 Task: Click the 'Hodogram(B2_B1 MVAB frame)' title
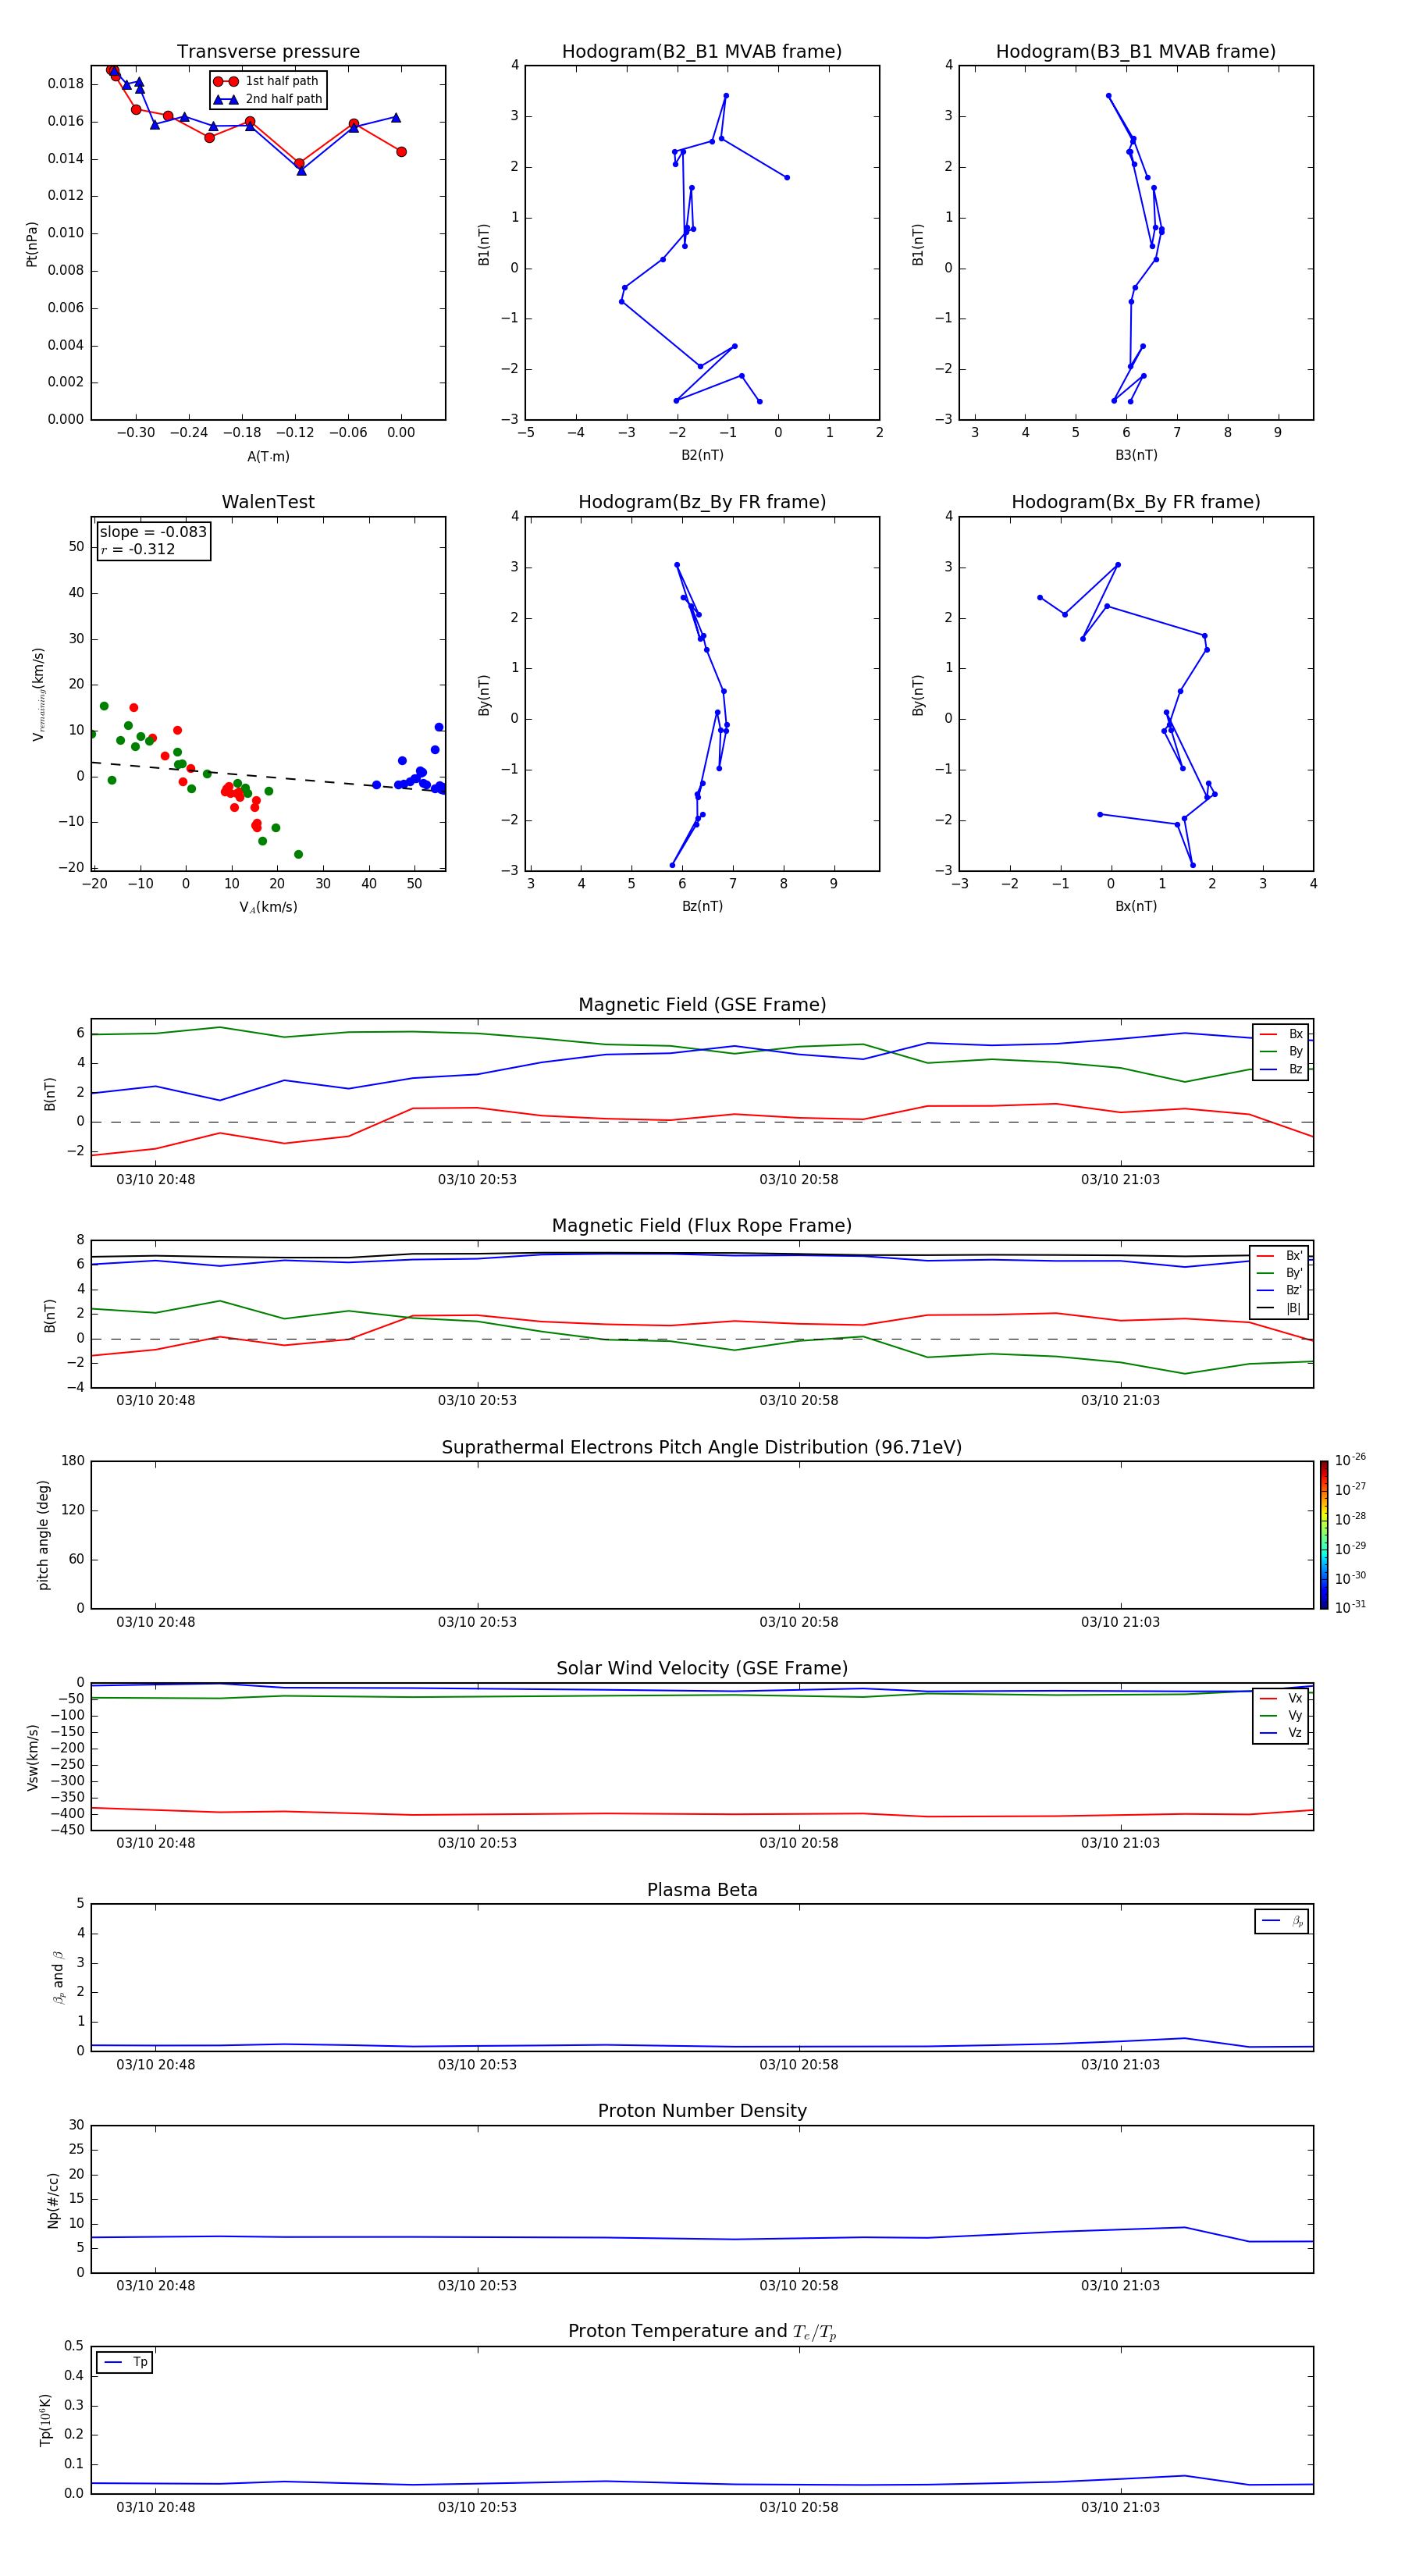pyautogui.click(x=702, y=52)
